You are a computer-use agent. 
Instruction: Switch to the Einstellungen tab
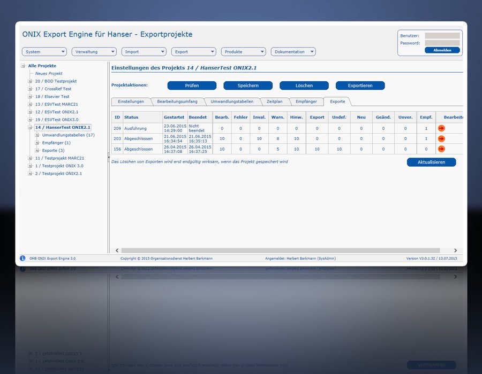[131, 102]
